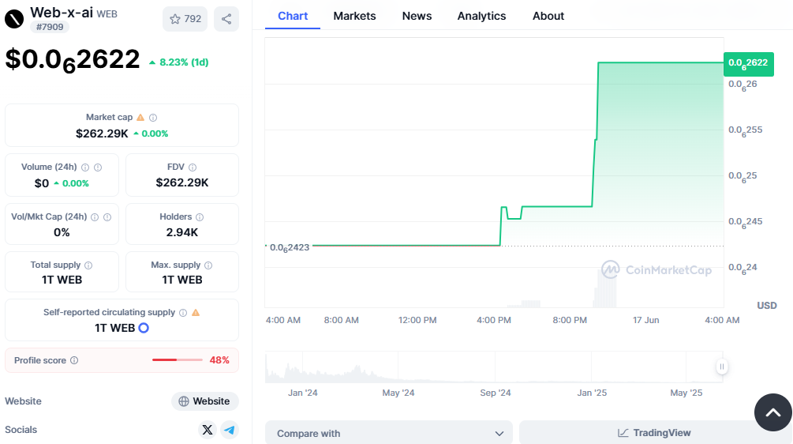
Task: Click first info icon beside Volume (24h)
Action: click(x=85, y=167)
